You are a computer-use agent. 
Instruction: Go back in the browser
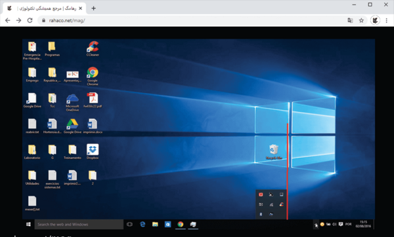pyautogui.click(x=7, y=20)
